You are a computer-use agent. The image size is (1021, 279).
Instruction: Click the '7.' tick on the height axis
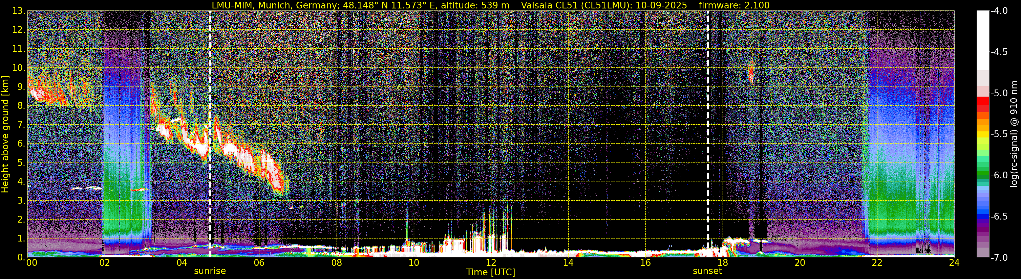point(21,125)
